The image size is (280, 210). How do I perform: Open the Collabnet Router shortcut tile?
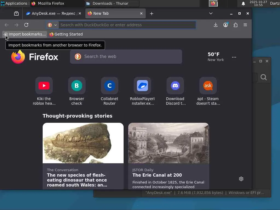tap(109, 91)
